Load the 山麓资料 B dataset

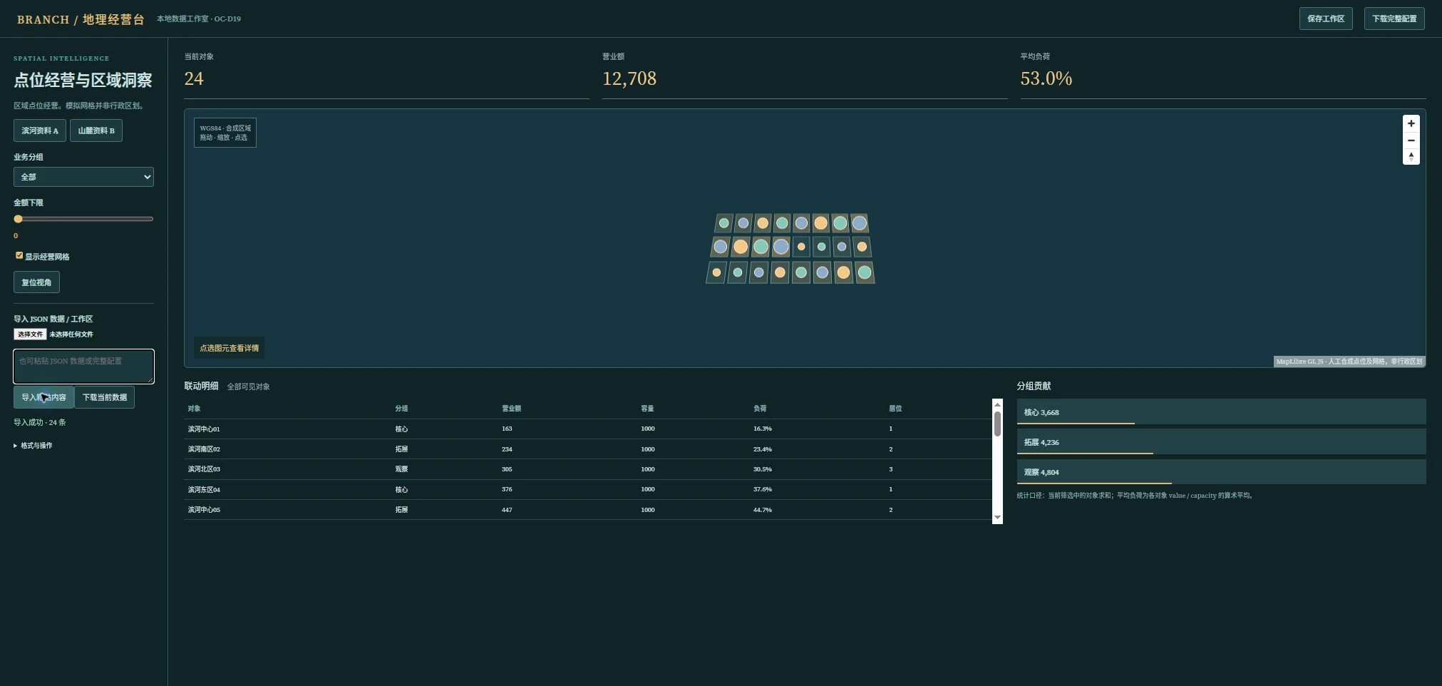point(96,130)
